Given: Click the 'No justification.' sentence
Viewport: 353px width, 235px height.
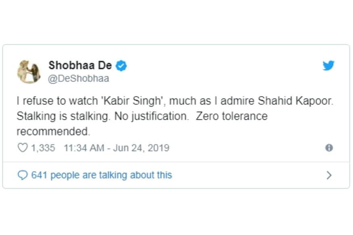Looking at the screenshot, I should pos(152,116).
